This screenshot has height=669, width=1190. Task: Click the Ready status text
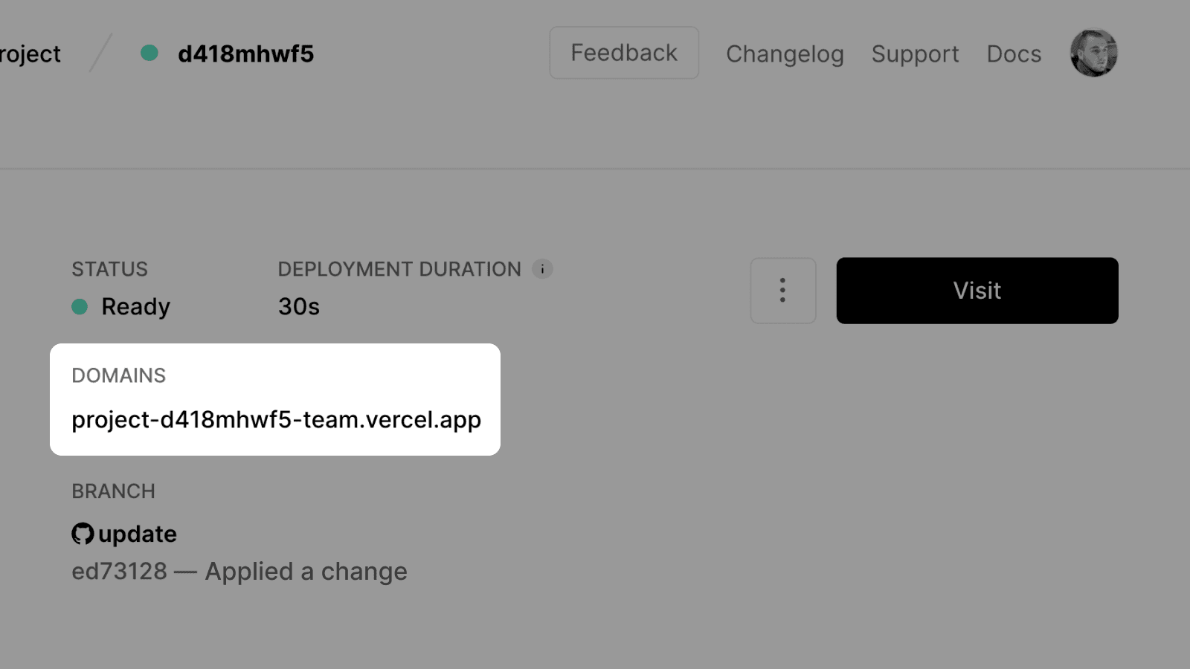[135, 306]
